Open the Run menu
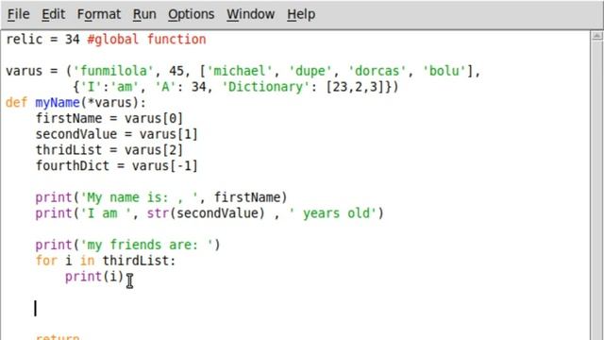The width and height of the screenshot is (604, 340). (x=144, y=14)
